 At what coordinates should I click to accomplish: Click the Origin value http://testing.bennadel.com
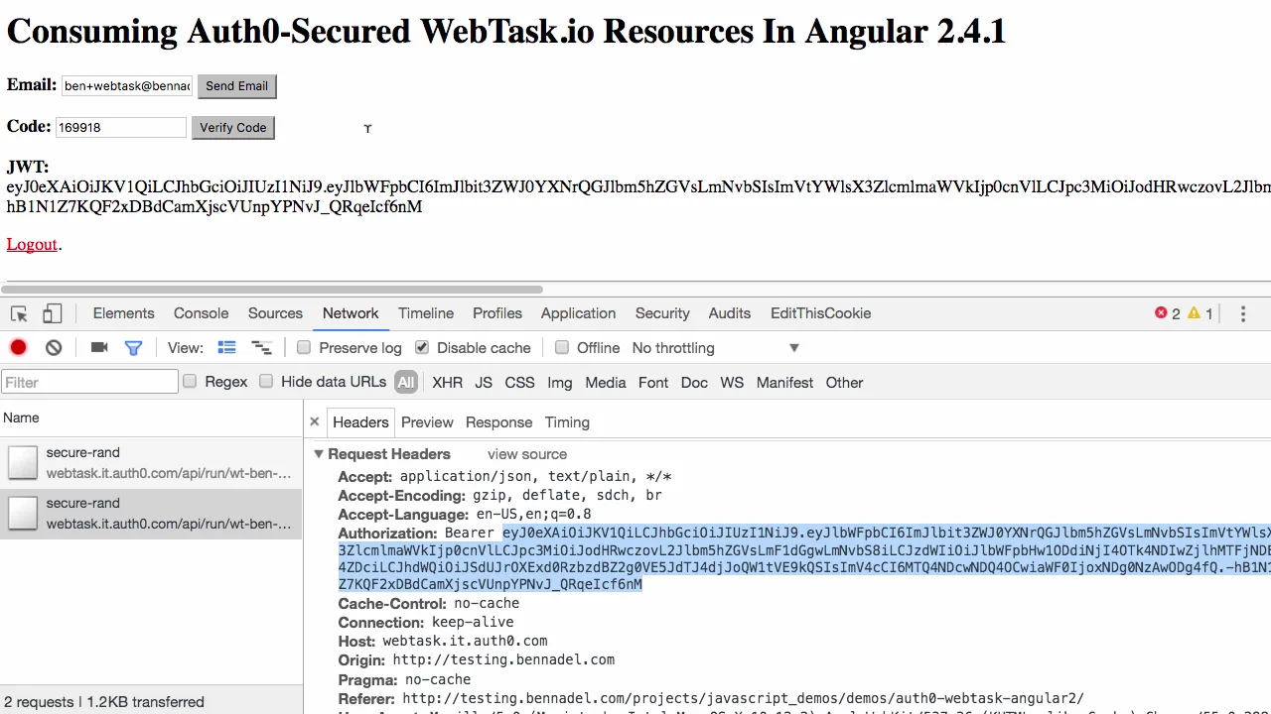pos(503,660)
